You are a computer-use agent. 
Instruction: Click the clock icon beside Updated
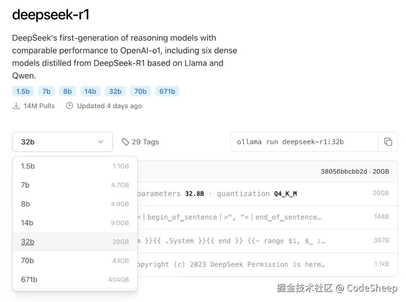pyautogui.click(x=69, y=106)
